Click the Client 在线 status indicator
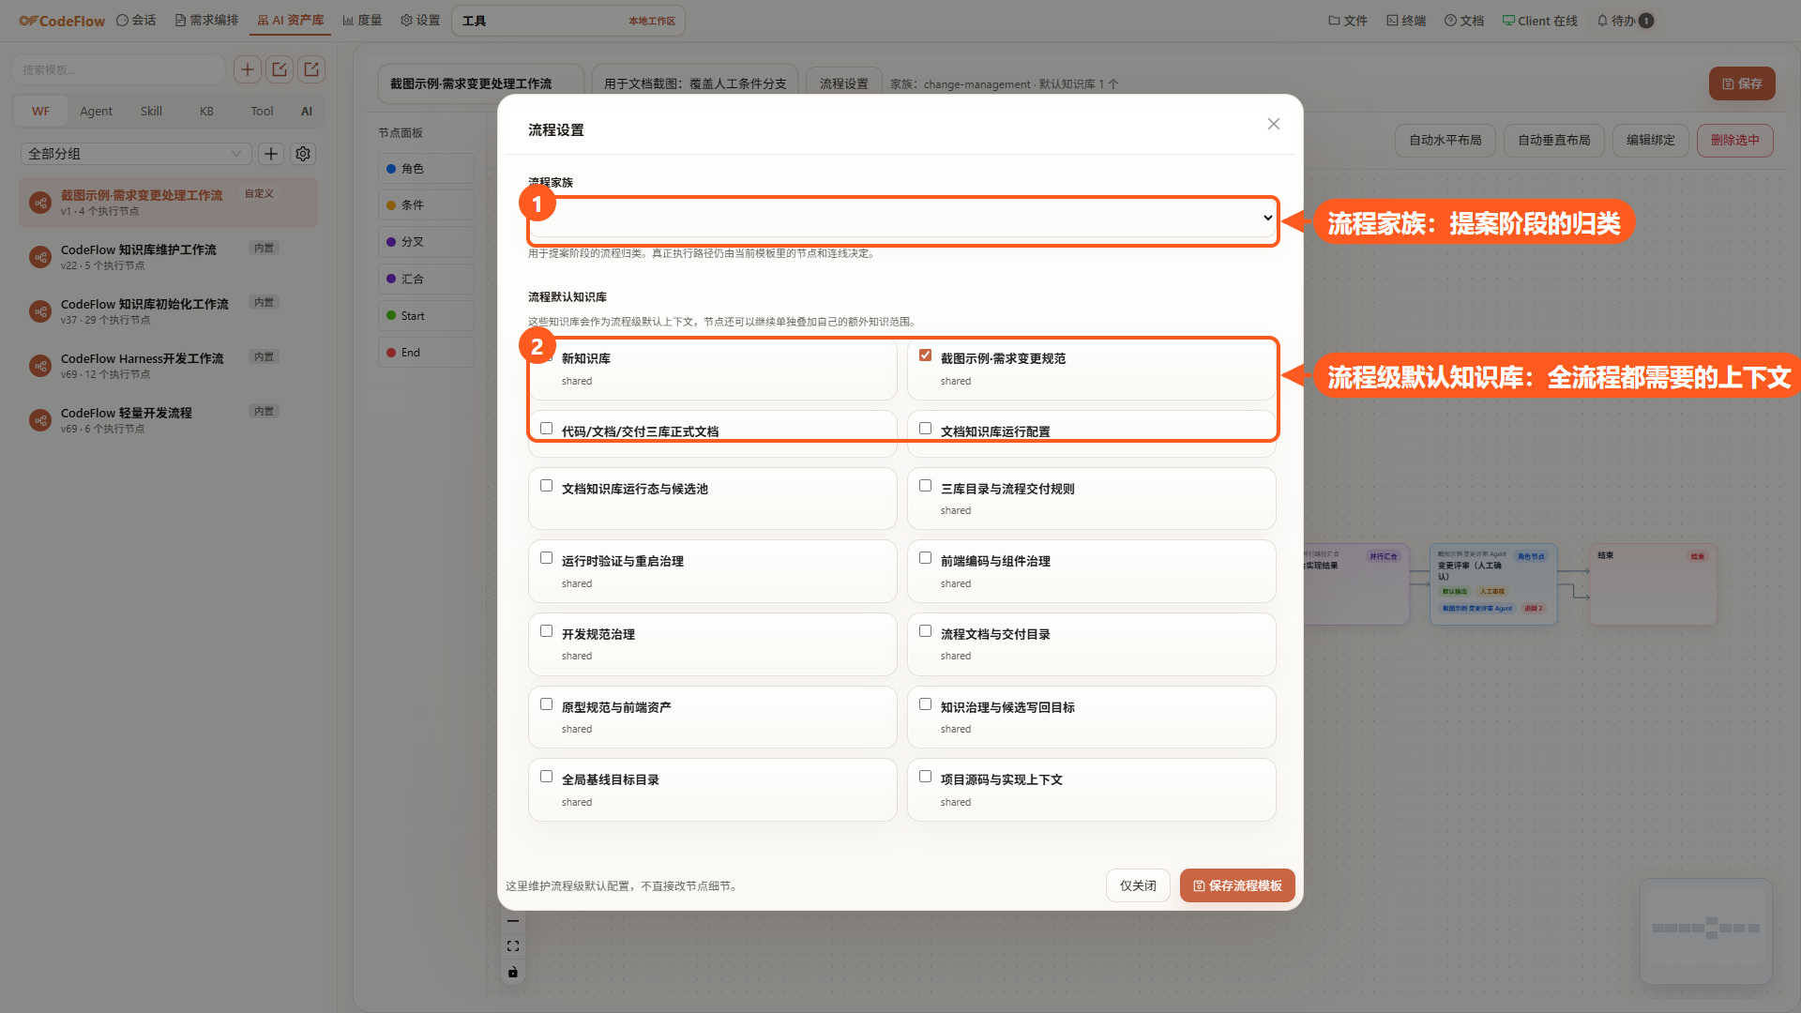Image resolution: width=1801 pixels, height=1013 pixels. point(1540,21)
